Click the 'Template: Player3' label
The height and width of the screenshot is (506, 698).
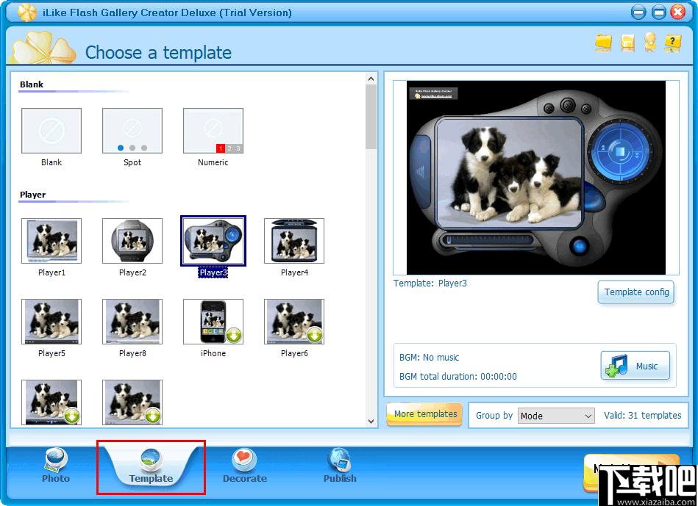click(x=430, y=283)
